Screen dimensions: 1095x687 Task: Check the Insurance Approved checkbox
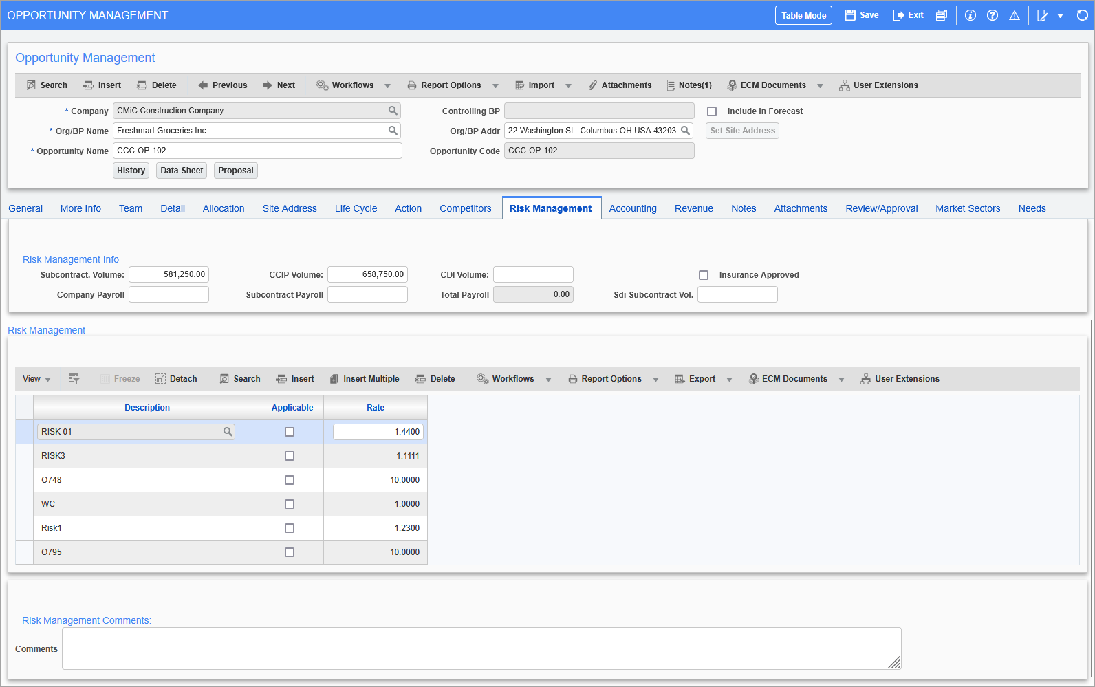pyautogui.click(x=704, y=275)
